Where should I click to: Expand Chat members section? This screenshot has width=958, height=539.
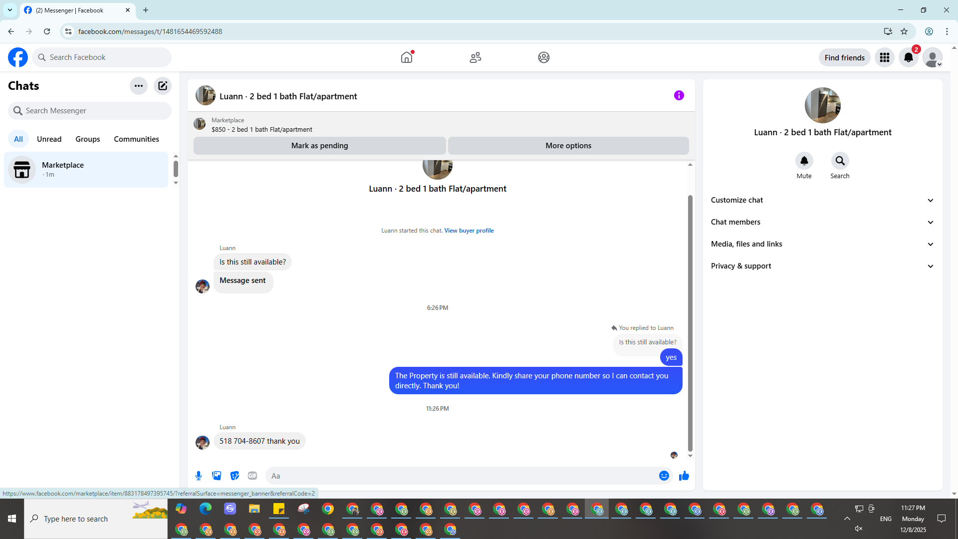click(822, 222)
